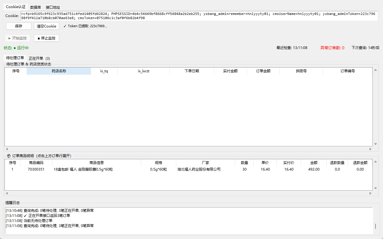Select the 18盒包邮 福人 金刚藤胶囊 product row
This screenshot has width=383, height=239.
189,169
